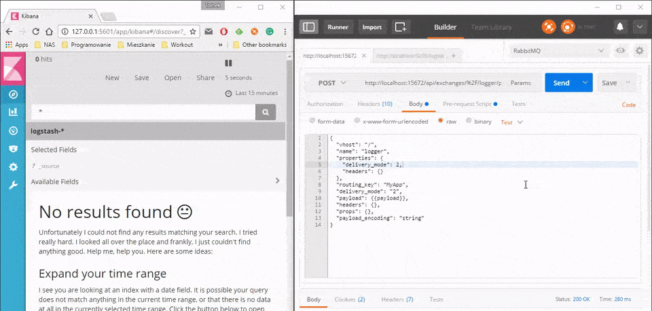This screenshot has width=652, height=311.
Task: Open the Text format dropdown
Action: [511, 122]
